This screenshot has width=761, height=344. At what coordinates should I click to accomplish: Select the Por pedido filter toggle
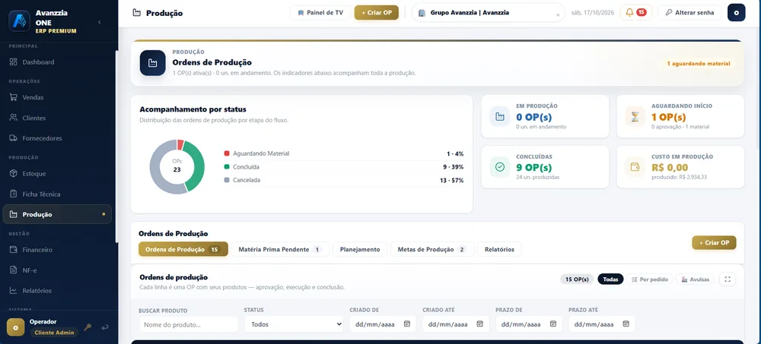click(x=650, y=279)
